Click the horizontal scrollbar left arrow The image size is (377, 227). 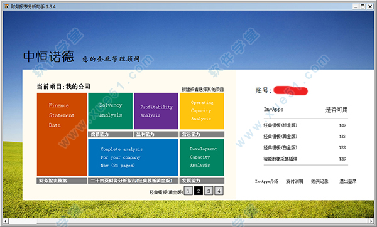tap(6, 221)
